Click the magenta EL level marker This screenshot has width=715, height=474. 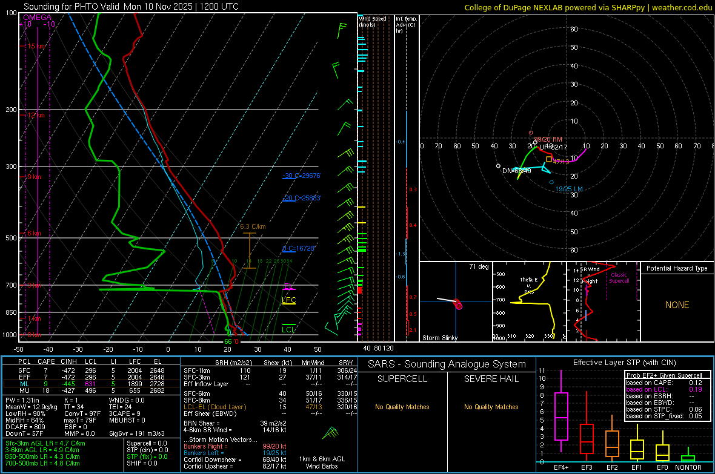pos(288,287)
